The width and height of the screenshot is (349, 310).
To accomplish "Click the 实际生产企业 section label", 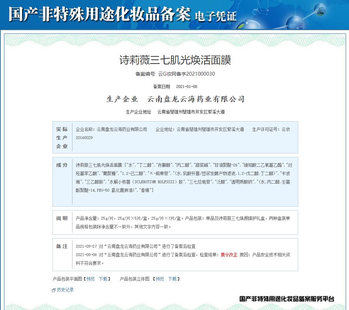I will click(62, 137).
